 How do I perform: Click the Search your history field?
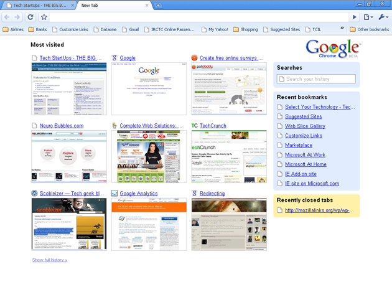click(x=320, y=79)
